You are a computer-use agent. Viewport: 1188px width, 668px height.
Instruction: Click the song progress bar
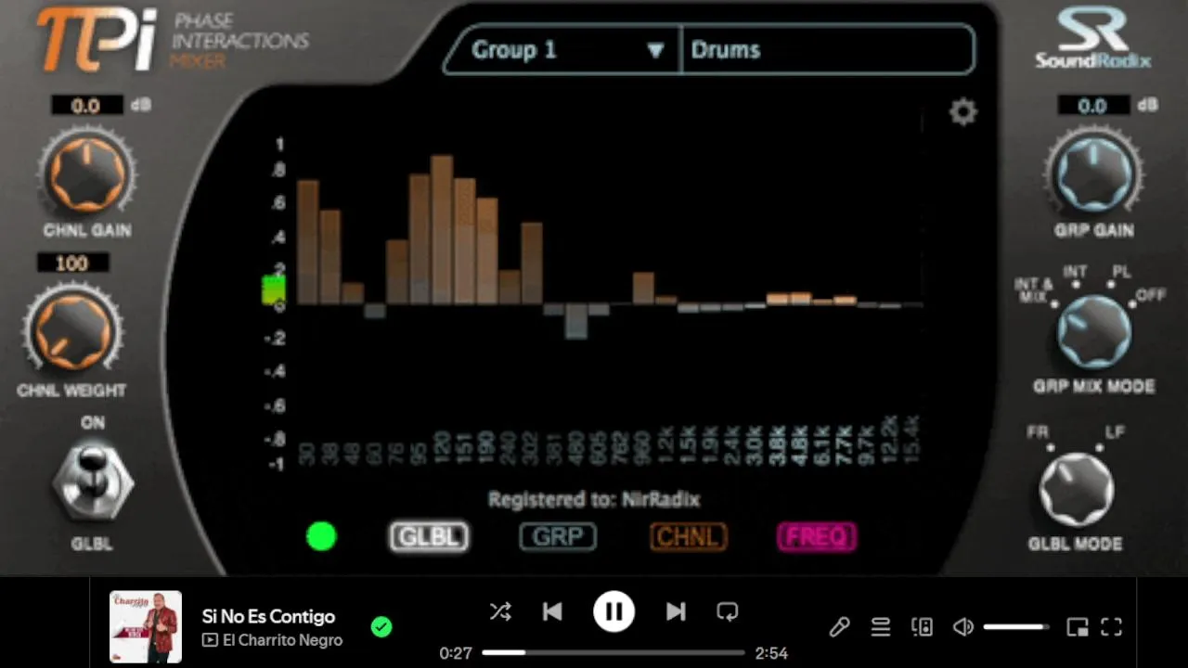pos(613,652)
